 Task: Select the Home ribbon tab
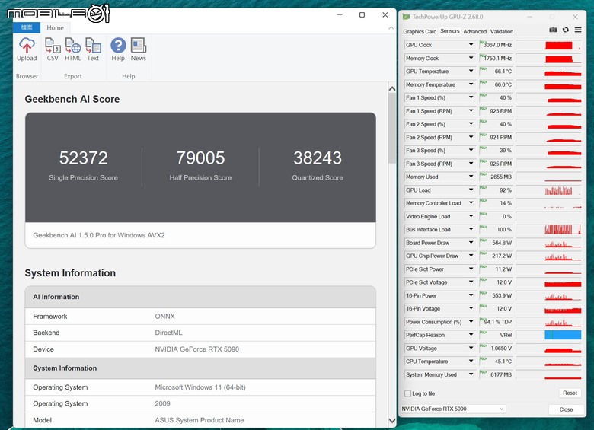coord(56,27)
